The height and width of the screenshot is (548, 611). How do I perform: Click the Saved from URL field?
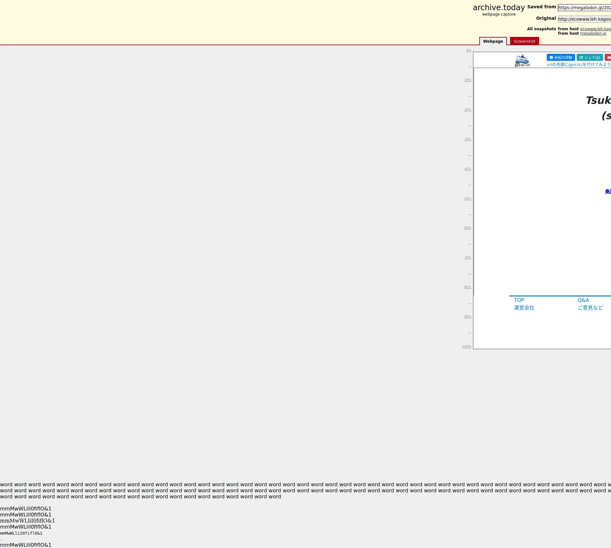584,8
